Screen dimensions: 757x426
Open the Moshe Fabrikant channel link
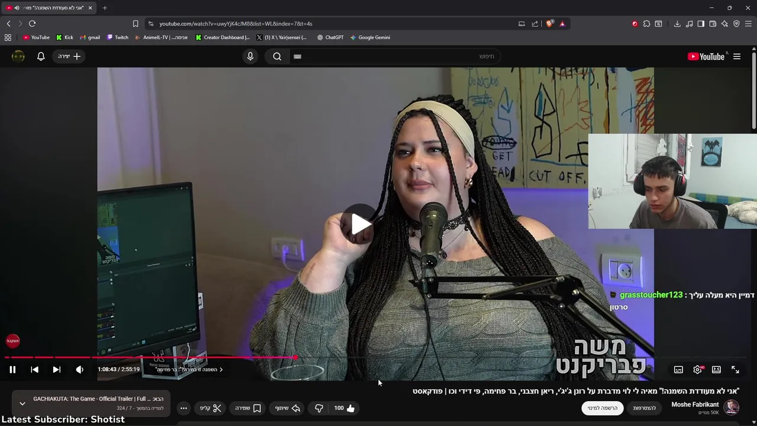click(695, 405)
